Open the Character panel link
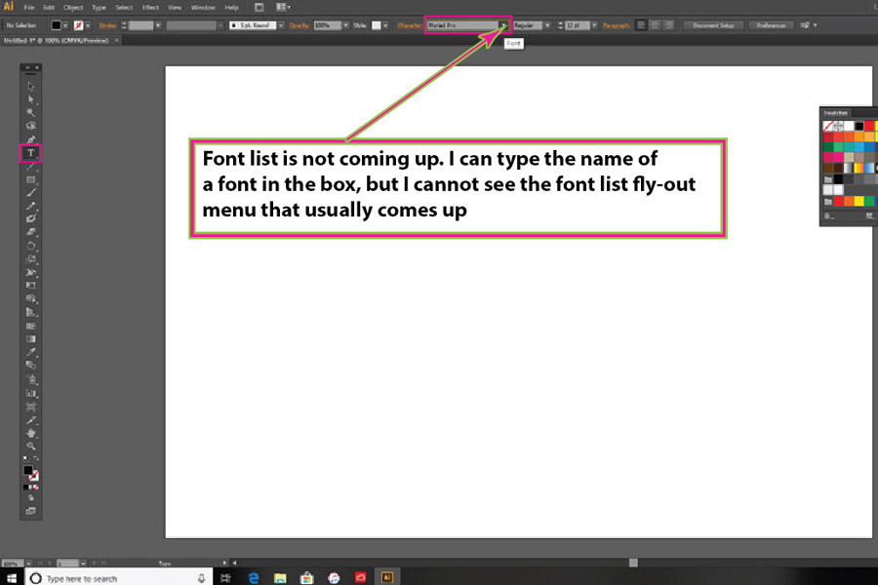The image size is (878, 585). tap(410, 25)
